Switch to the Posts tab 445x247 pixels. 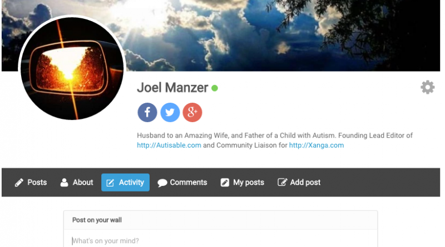coord(31,183)
